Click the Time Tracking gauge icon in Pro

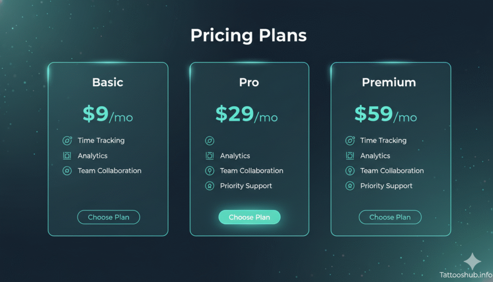pyautogui.click(x=209, y=140)
